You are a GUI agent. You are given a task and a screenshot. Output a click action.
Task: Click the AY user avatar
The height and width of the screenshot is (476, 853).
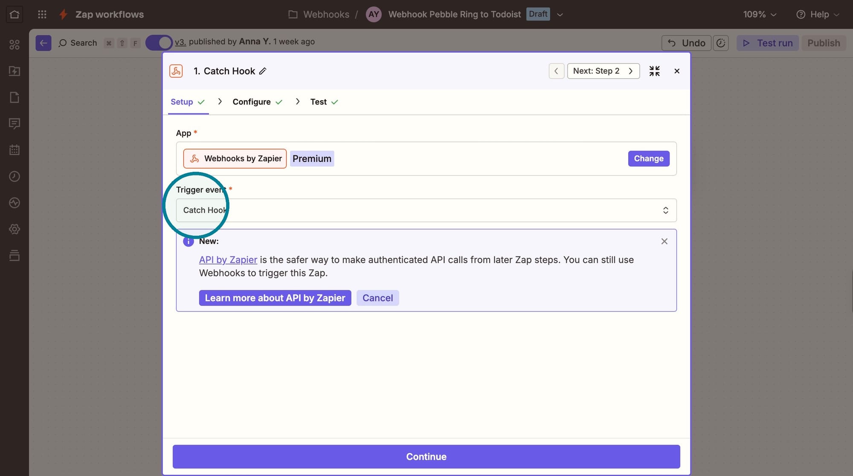tap(374, 14)
